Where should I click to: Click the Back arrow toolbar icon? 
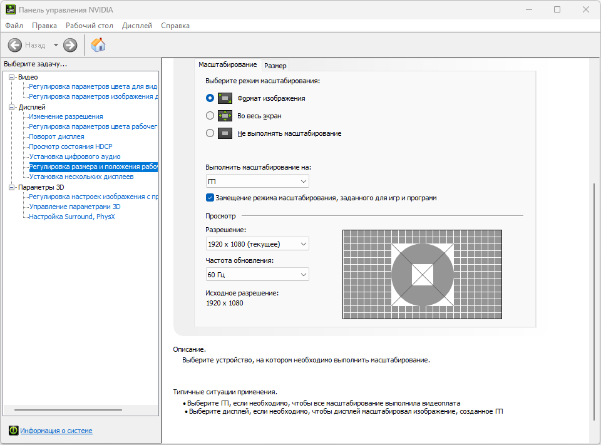(15, 45)
